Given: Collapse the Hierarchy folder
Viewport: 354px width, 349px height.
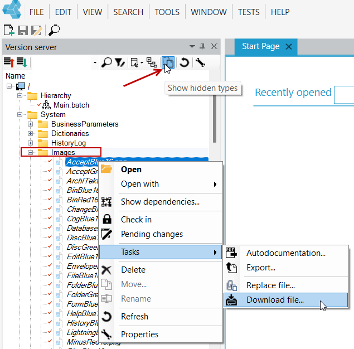Looking at the screenshot, I should click(x=20, y=95).
